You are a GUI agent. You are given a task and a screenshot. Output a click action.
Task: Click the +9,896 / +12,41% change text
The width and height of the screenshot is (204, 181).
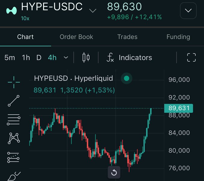click(134, 17)
